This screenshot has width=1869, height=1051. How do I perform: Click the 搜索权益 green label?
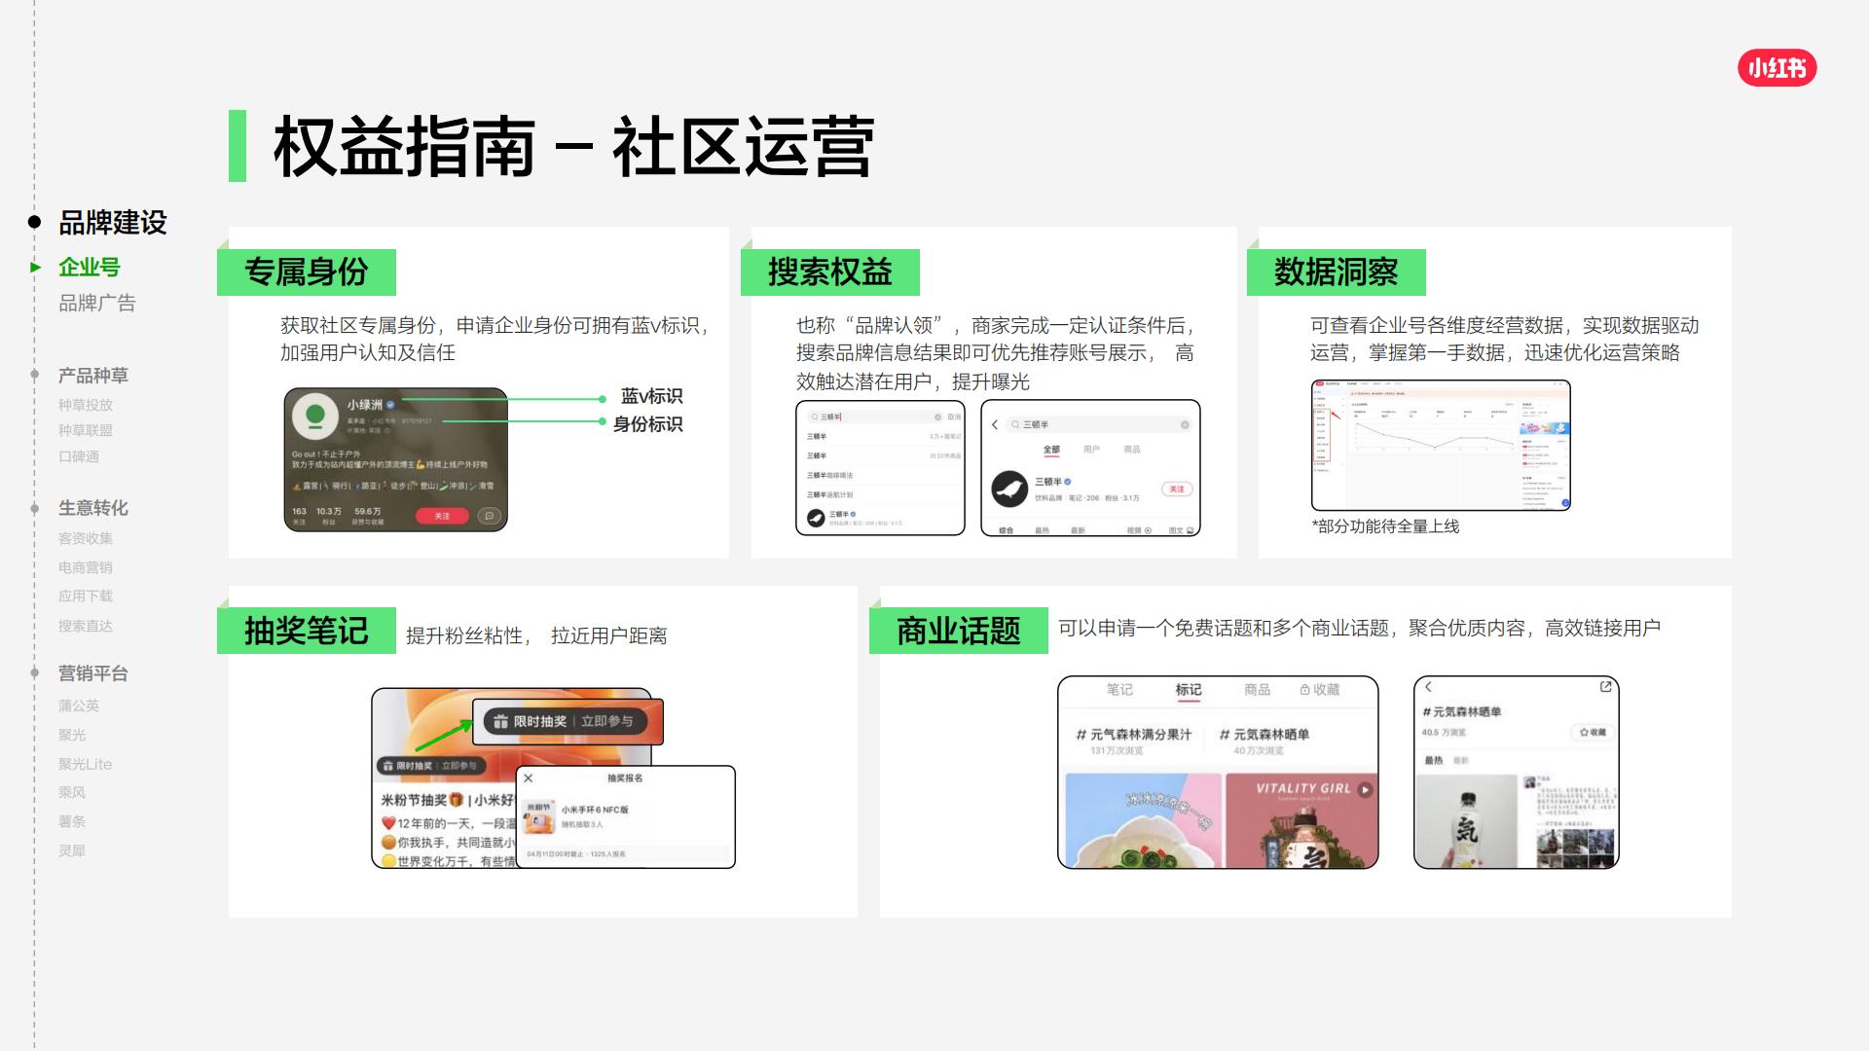tap(830, 272)
